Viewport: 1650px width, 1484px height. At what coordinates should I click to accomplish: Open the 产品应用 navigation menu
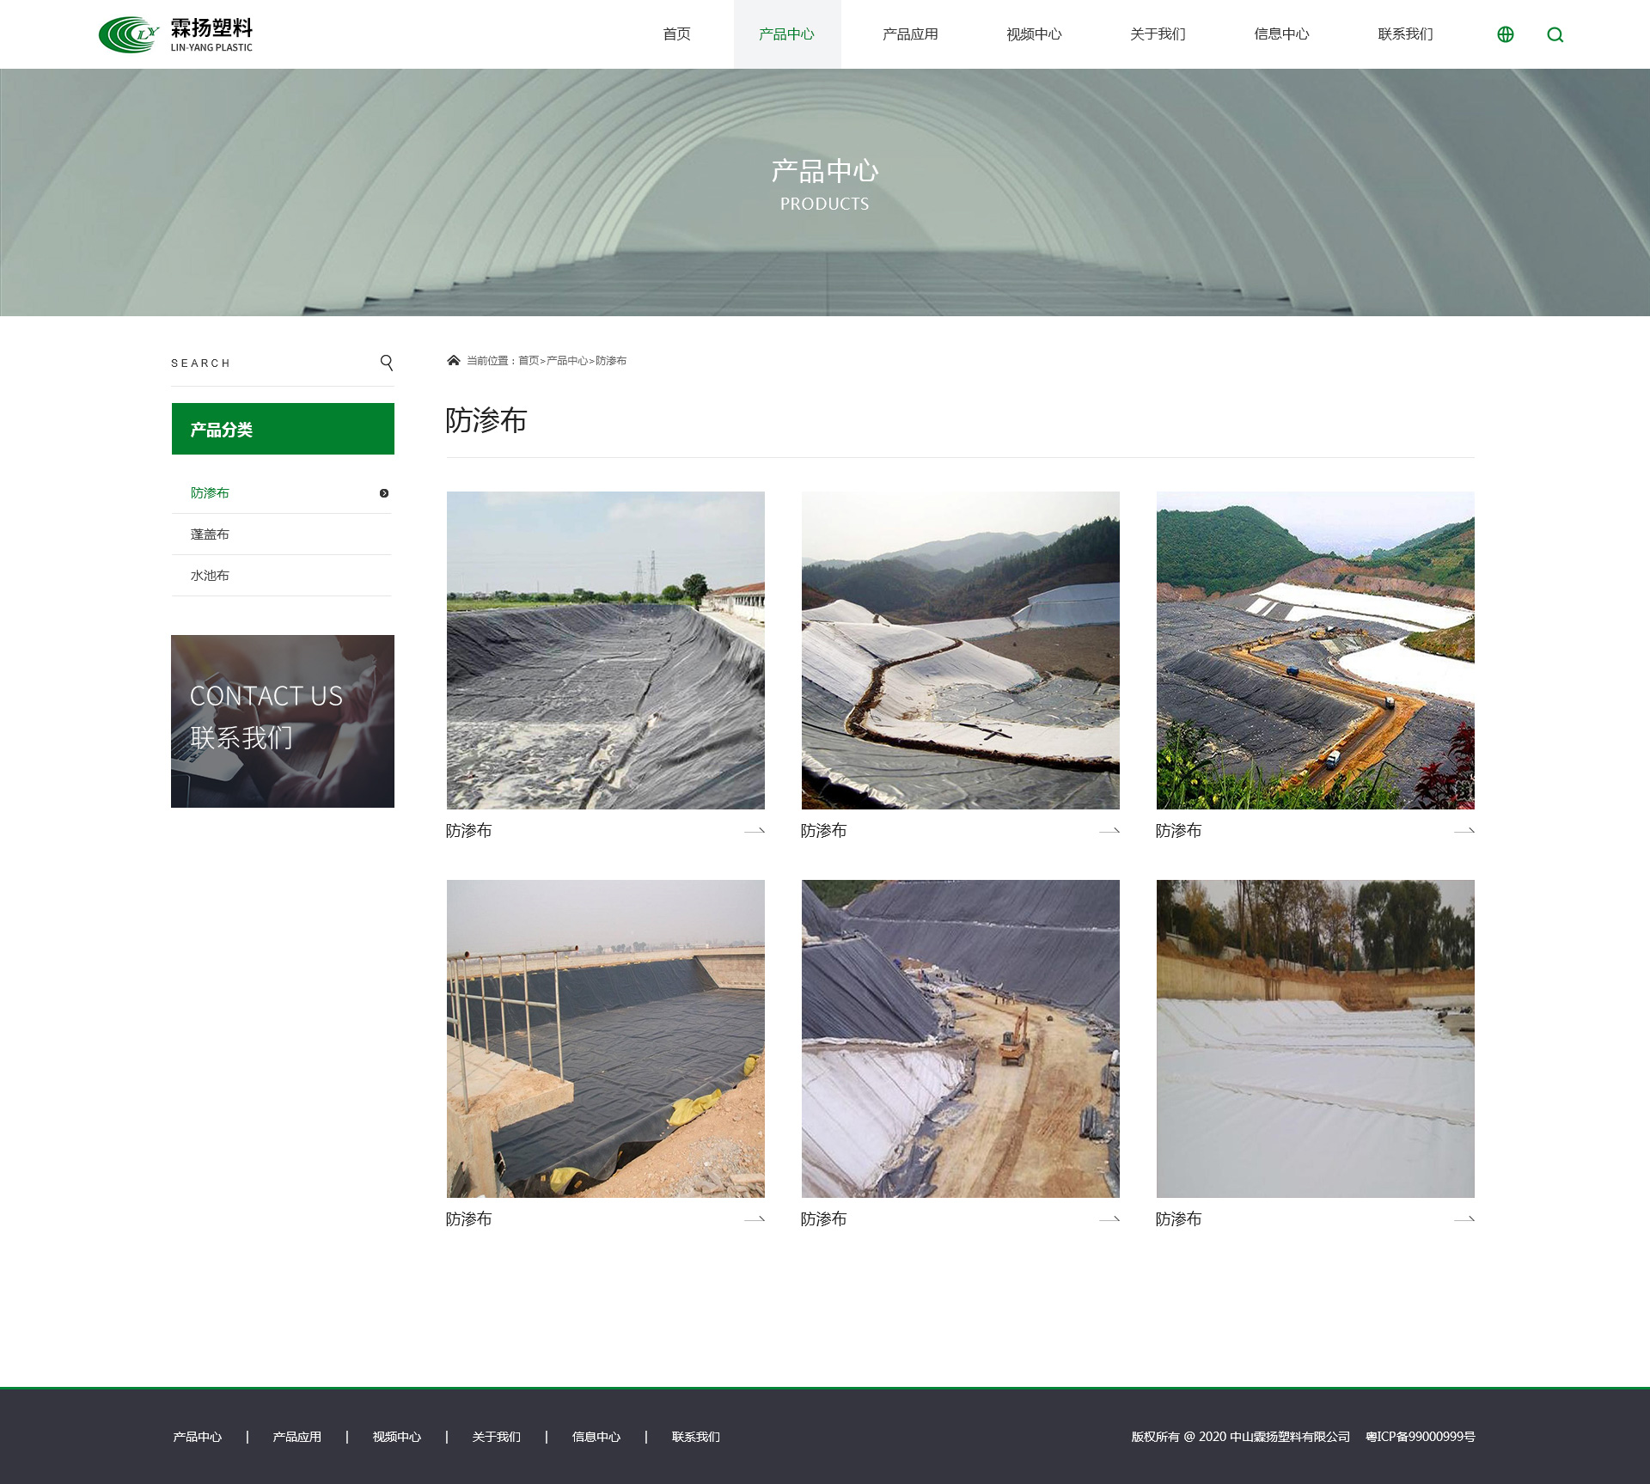point(910,34)
